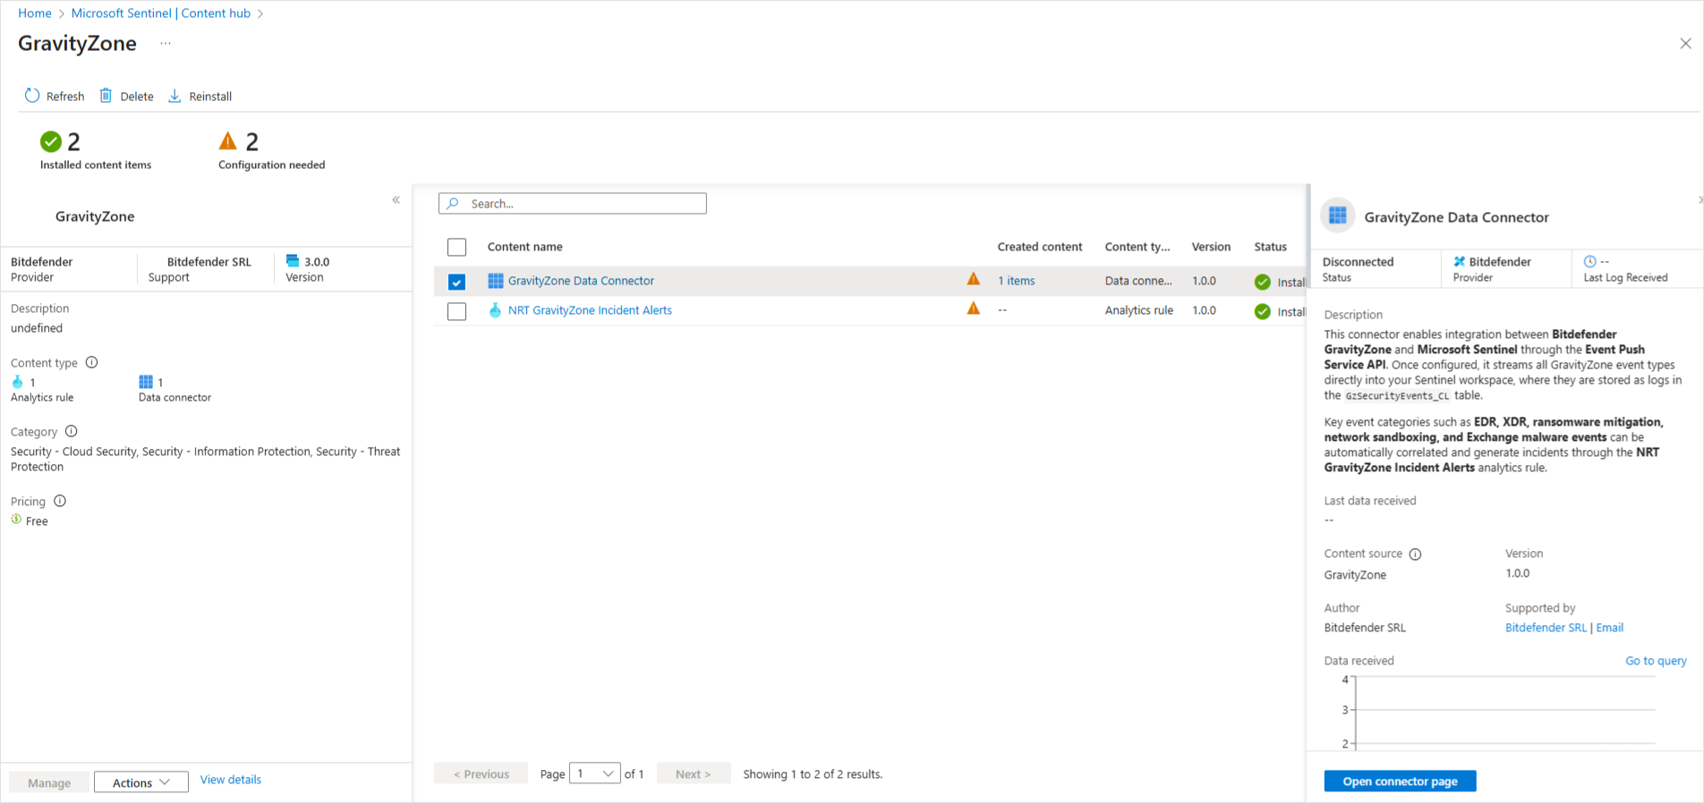Open the GravityZone Data Connector link
1704x803 pixels.
582,281
